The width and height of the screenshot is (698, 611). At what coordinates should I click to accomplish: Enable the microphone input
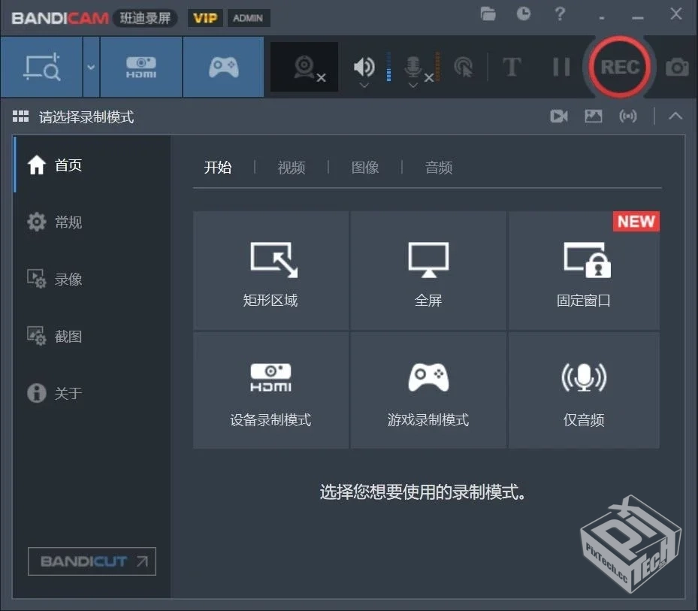(412, 65)
